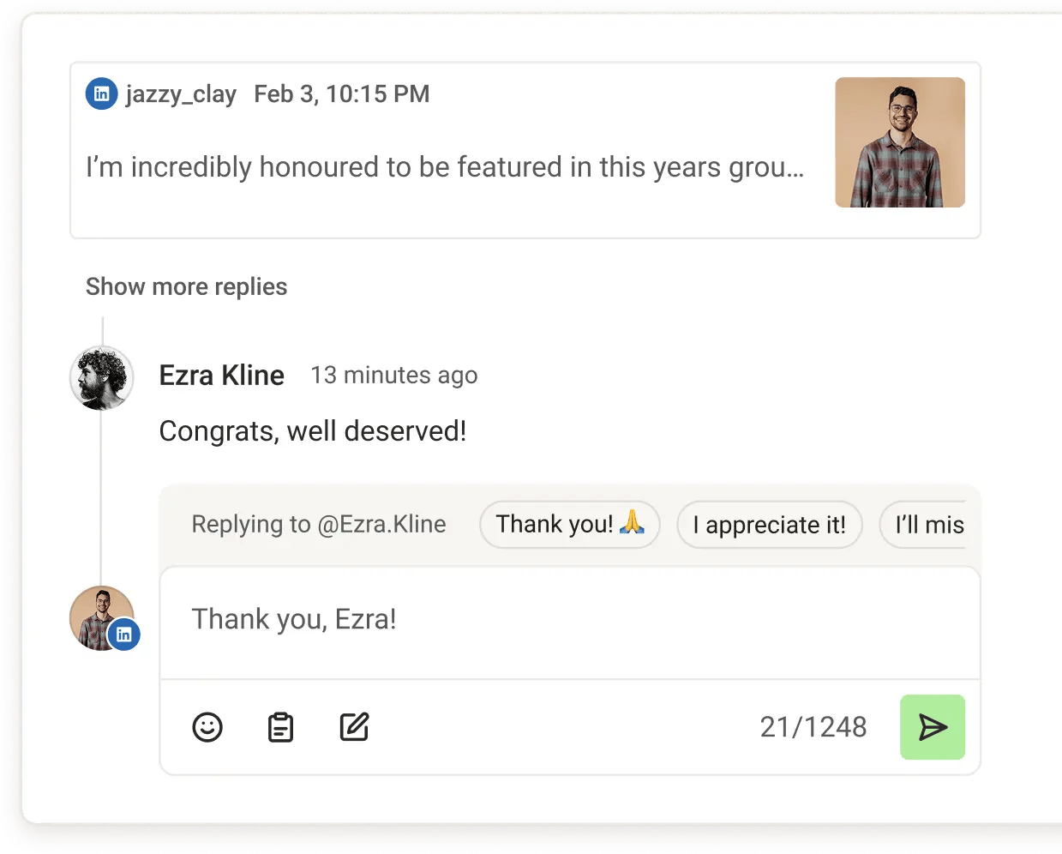This screenshot has height=854, width=1062.
Task: Click the green send reply arrow
Action: click(933, 726)
